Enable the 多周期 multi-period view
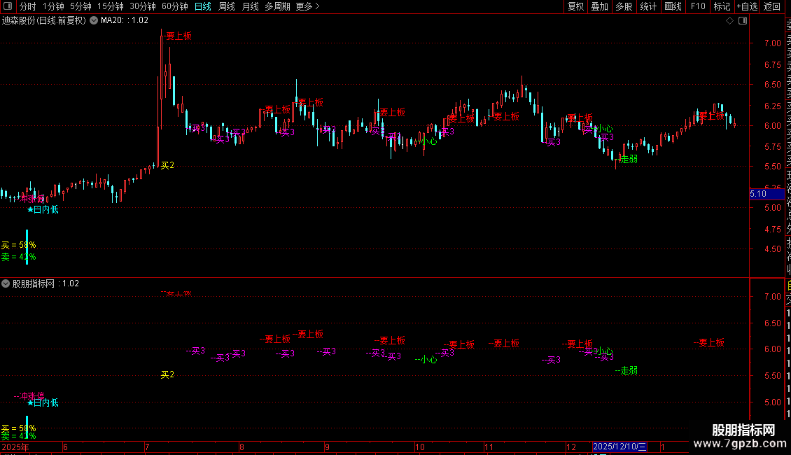The height and width of the screenshot is (455, 791). (x=277, y=6)
